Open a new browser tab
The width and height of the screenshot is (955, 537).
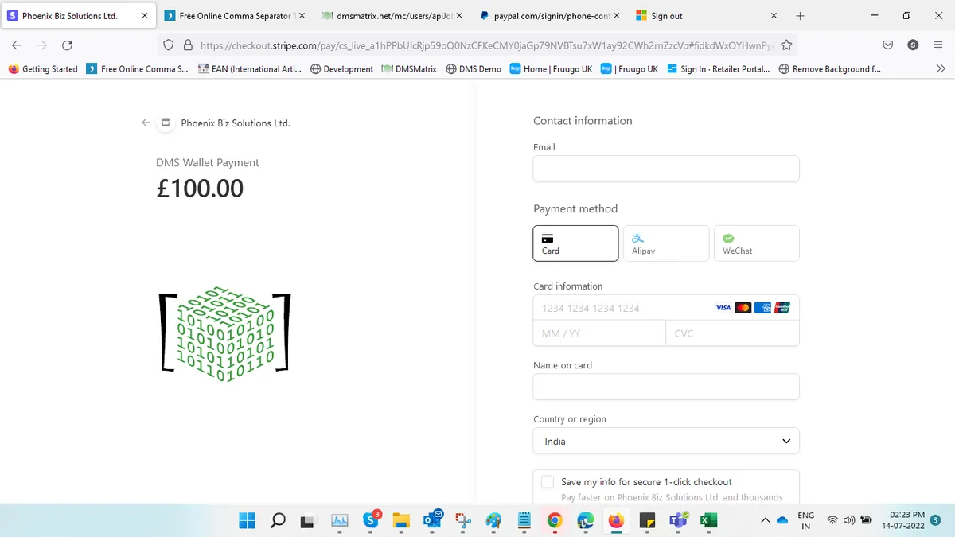point(800,16)
